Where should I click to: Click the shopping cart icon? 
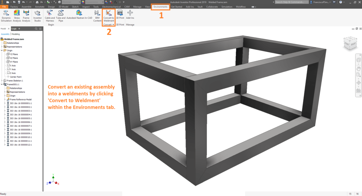tap(334, 2)
